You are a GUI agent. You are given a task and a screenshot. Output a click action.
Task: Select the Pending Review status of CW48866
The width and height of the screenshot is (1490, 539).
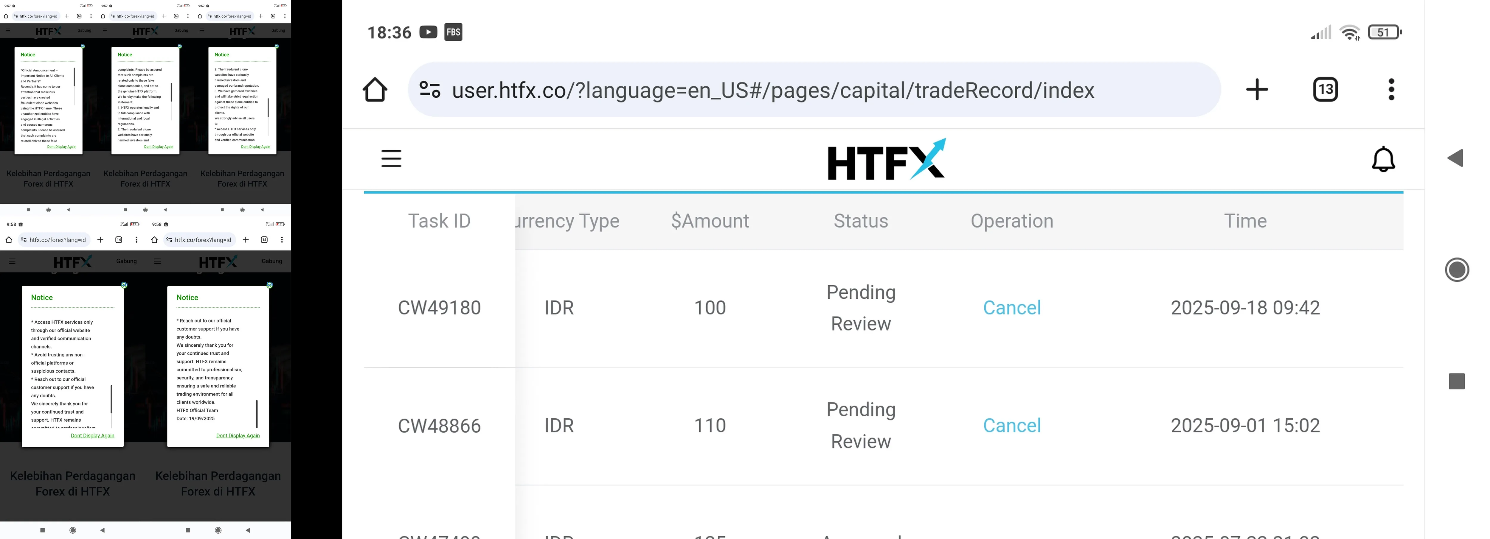point(861,426)
